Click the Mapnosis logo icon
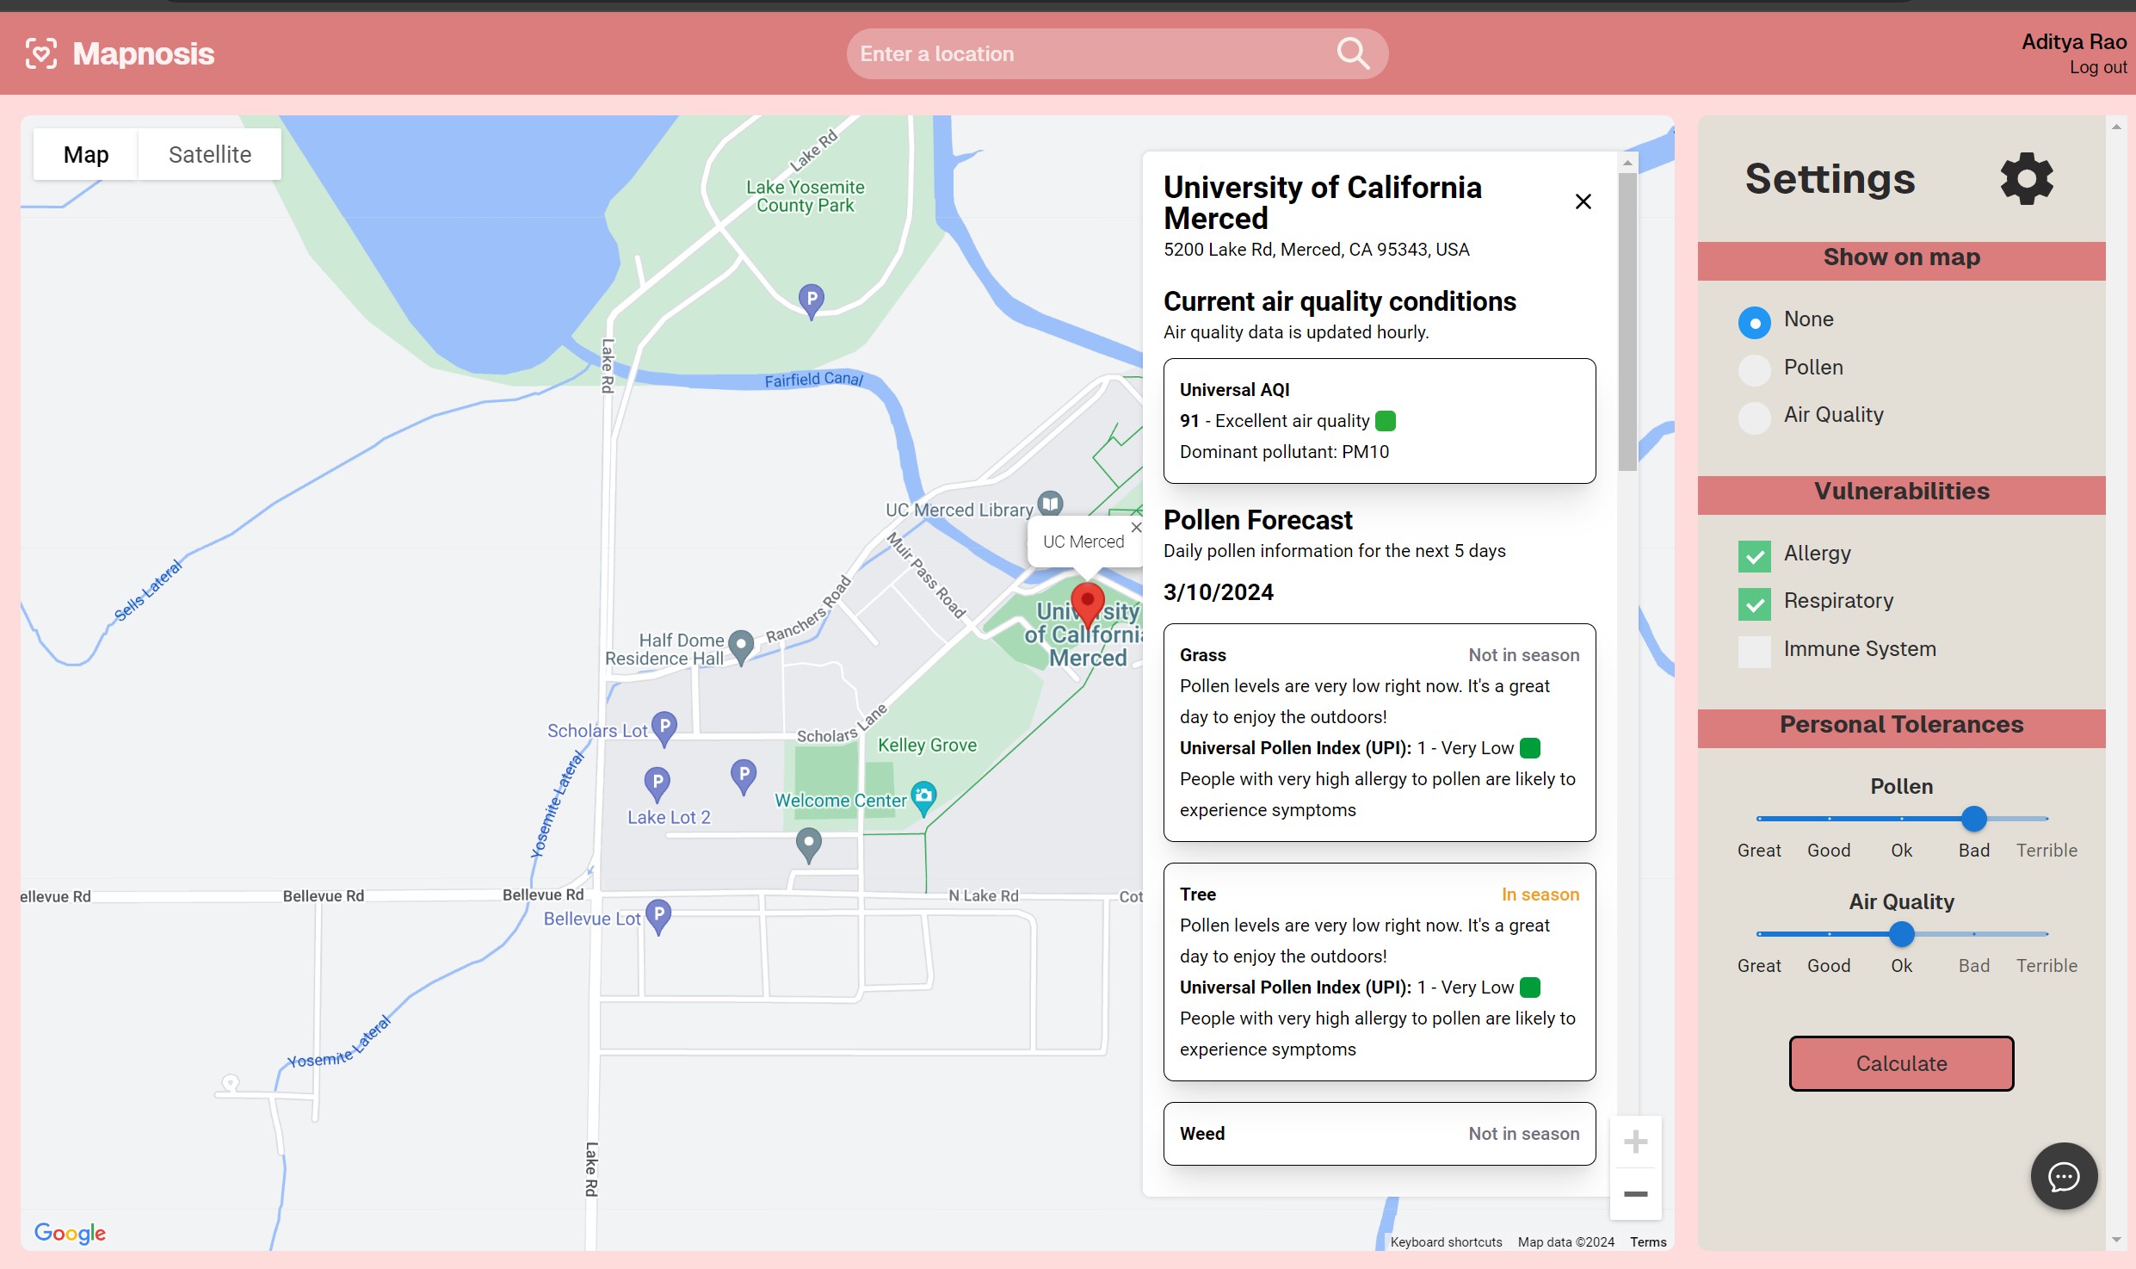Image resolution: width=2136 pixels, height=1269 pixels. click(x=41, y=53)
